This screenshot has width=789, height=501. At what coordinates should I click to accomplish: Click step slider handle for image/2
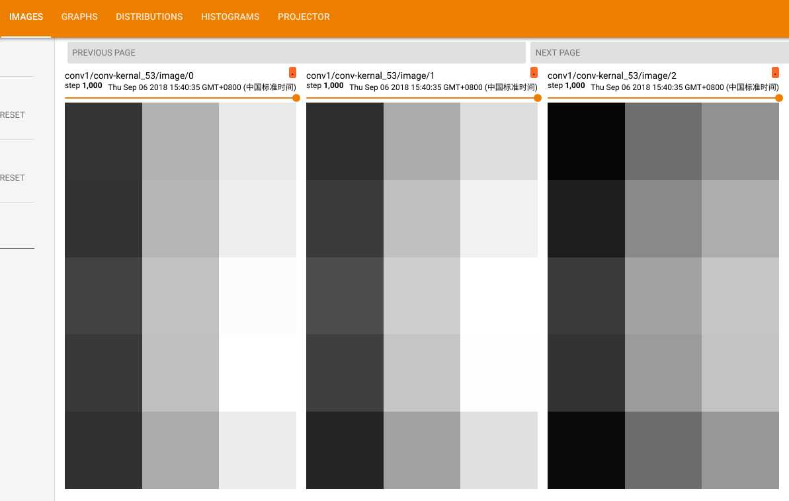coord(779,98)
